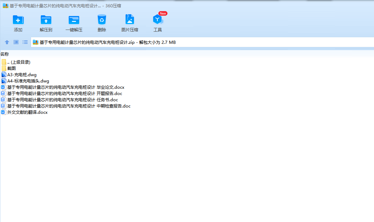Click the DWG icon of A3-充电桩.dwg
Viewport: 374px width, 222px height.
3,75
